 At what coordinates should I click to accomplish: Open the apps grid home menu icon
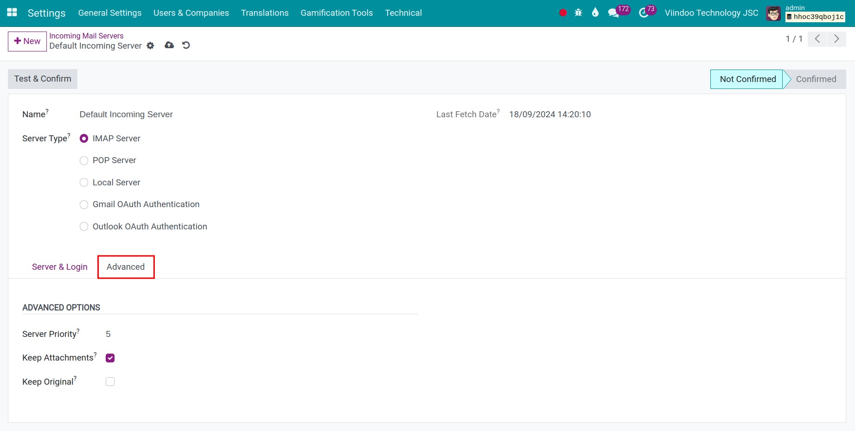pos(12,13)
